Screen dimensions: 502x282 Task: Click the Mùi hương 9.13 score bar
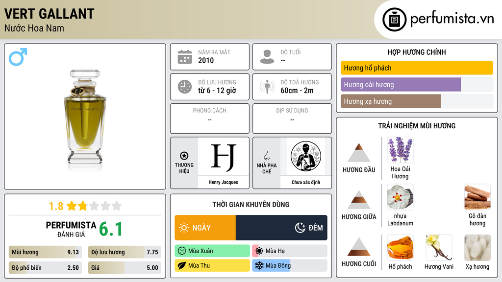coord(45,252)
